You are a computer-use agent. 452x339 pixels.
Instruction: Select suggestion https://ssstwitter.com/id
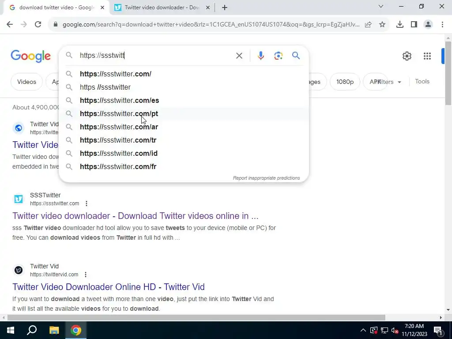[x=184, y=153]
